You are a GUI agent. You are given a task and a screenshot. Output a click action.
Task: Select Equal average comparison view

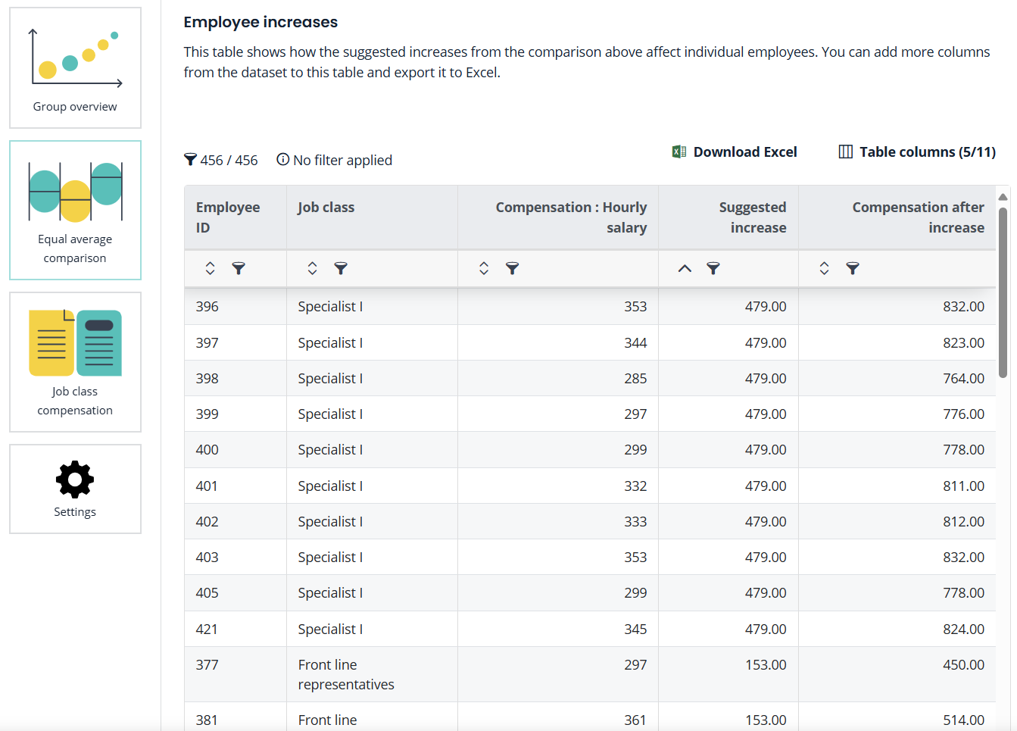coord(75,210)
